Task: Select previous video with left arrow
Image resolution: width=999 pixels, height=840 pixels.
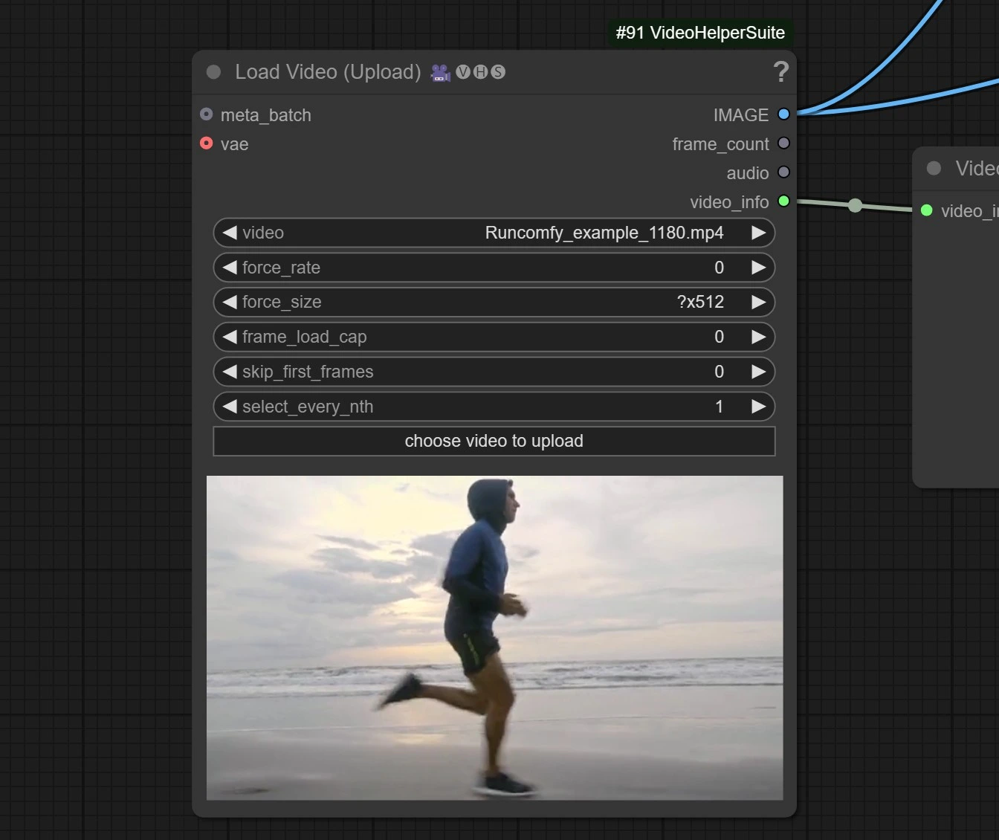Action: 230,233
